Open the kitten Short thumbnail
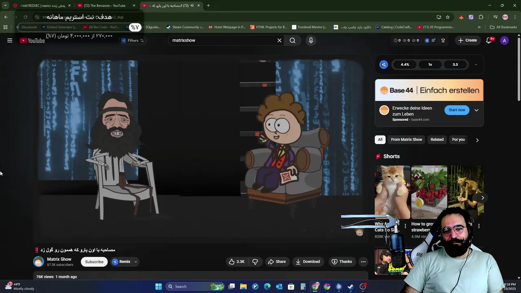The image size is (521, 293). (x=392, y=192)
